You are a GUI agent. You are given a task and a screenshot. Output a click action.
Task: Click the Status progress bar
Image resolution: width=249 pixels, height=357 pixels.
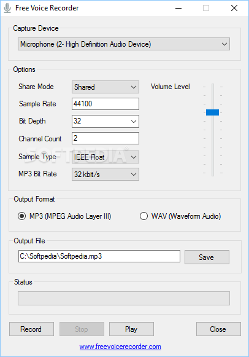[124, 298]
